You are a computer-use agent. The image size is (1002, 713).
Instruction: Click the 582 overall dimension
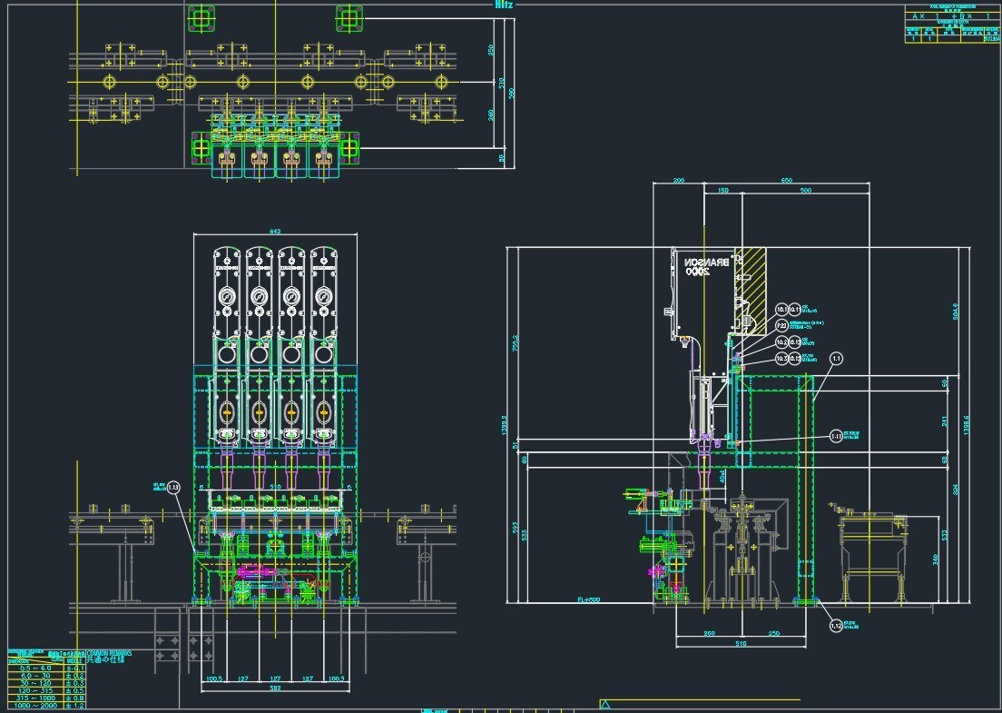tap(275, 688)
